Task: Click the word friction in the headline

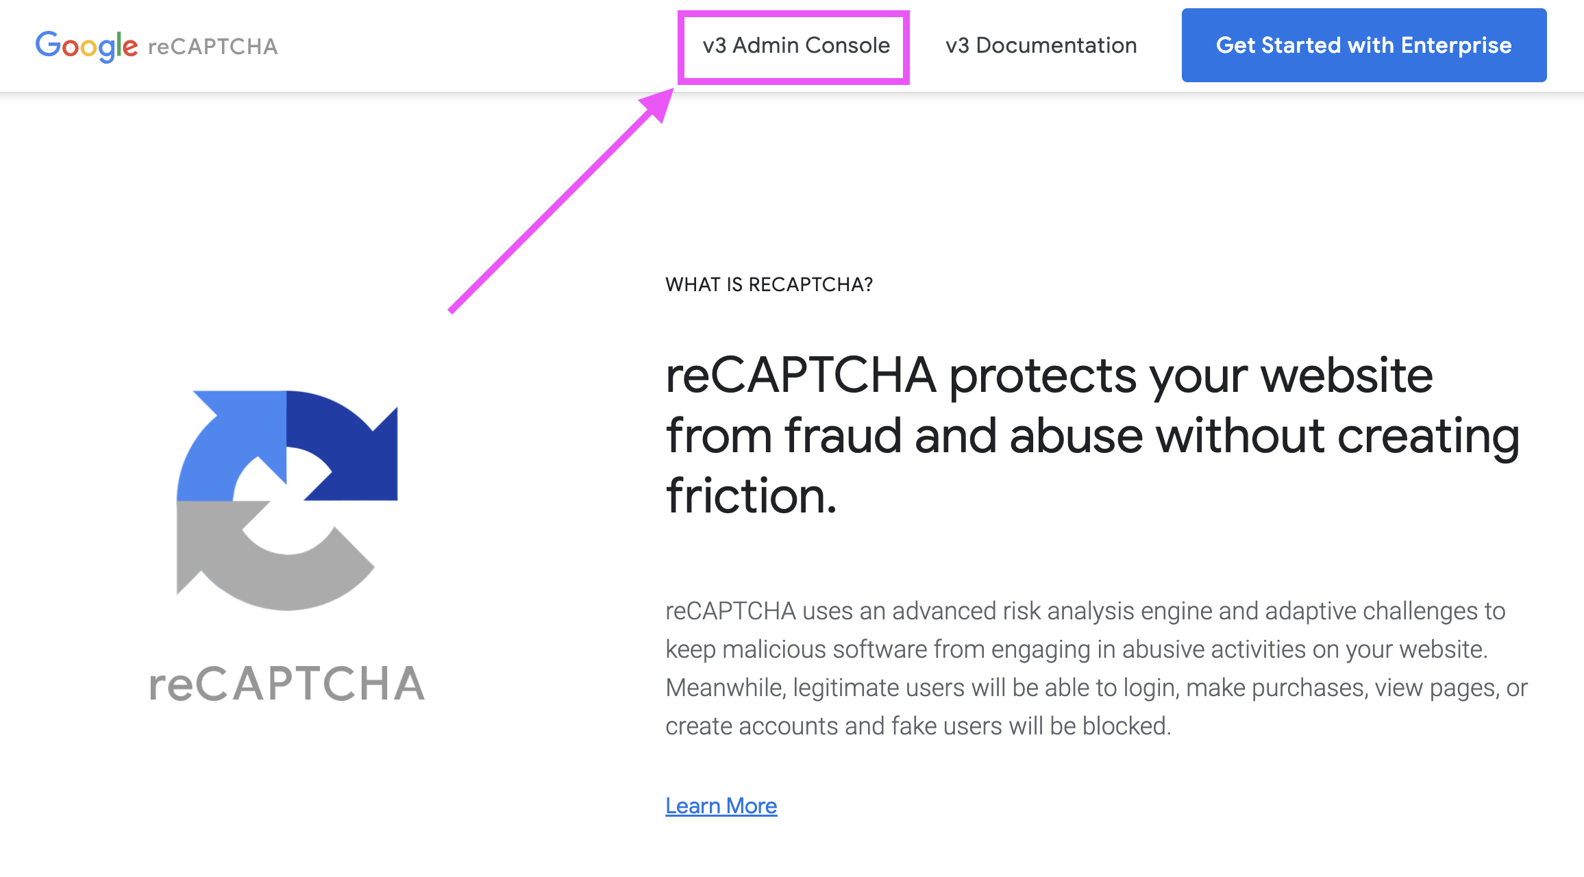Action: tap(747, 497)
